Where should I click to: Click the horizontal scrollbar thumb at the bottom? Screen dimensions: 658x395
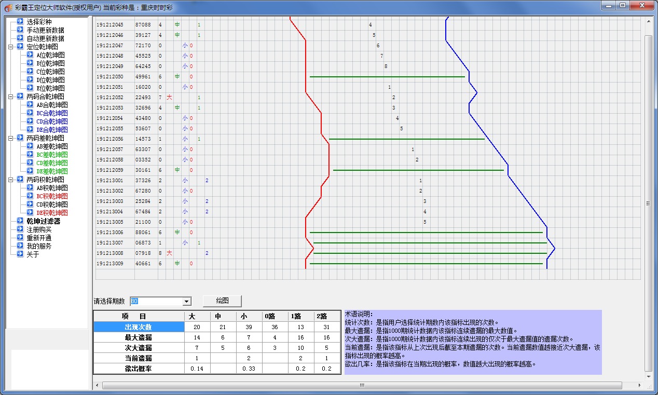click(x=362, y=386)
